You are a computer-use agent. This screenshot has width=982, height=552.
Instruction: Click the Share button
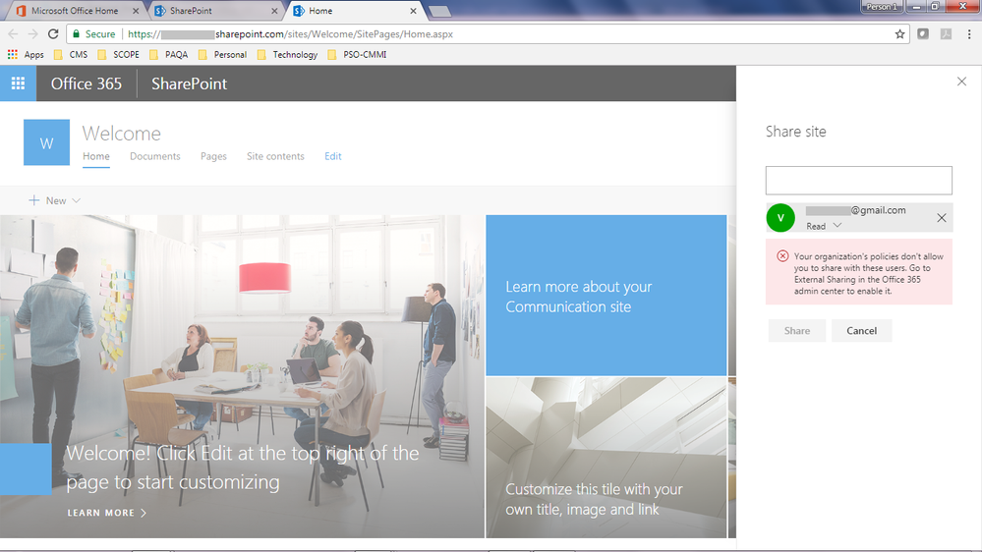[x=796, y=330]
